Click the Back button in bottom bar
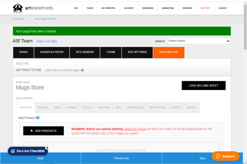 (40, 158)
